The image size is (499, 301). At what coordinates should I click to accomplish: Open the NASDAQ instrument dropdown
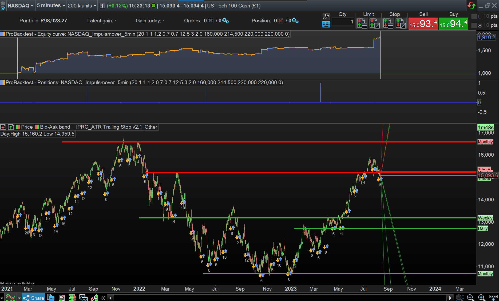[x=21, y=6]
